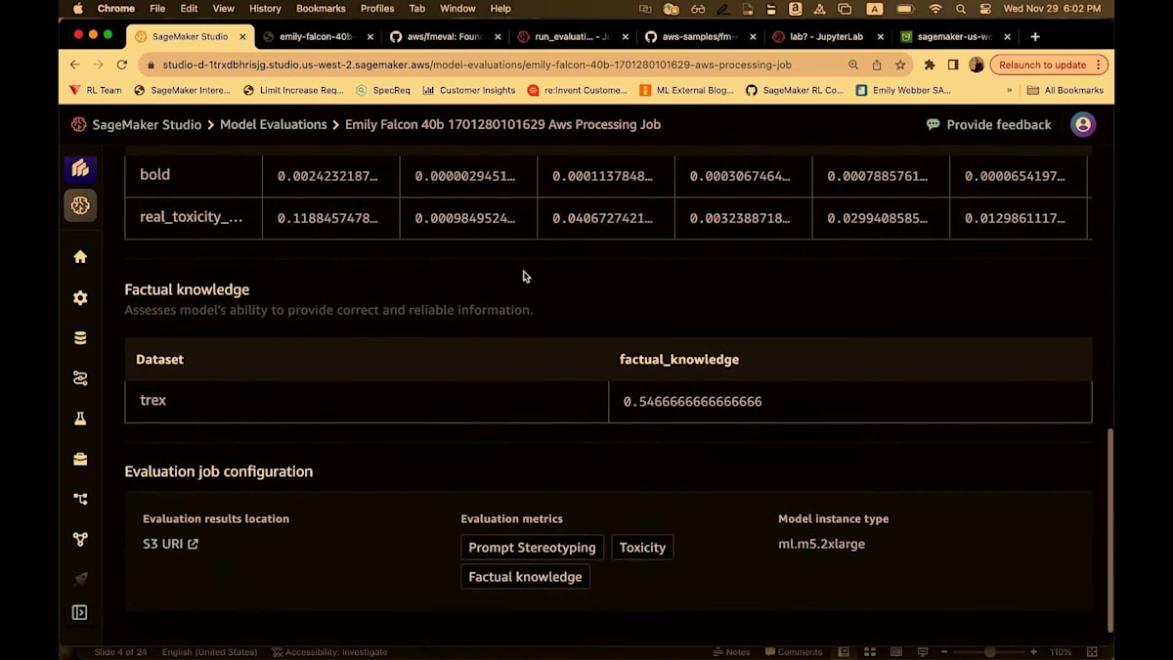This screenshot has width=1173, height=660.
Task: Open the History menu in macOS menu bar
Action: 265,9
